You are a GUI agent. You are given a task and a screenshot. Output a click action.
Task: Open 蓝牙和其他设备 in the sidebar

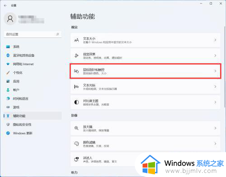(x=33, y=56)
